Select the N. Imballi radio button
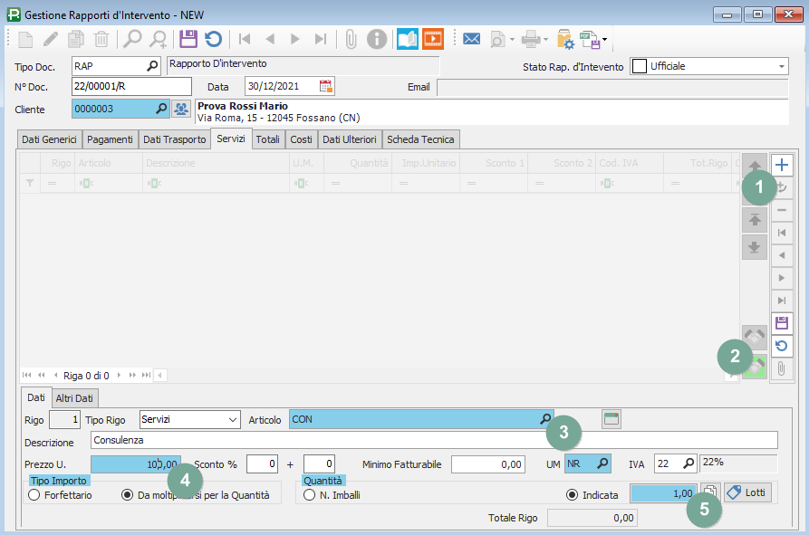Screen dimensions: 809x535 click(x=310, y=495)
